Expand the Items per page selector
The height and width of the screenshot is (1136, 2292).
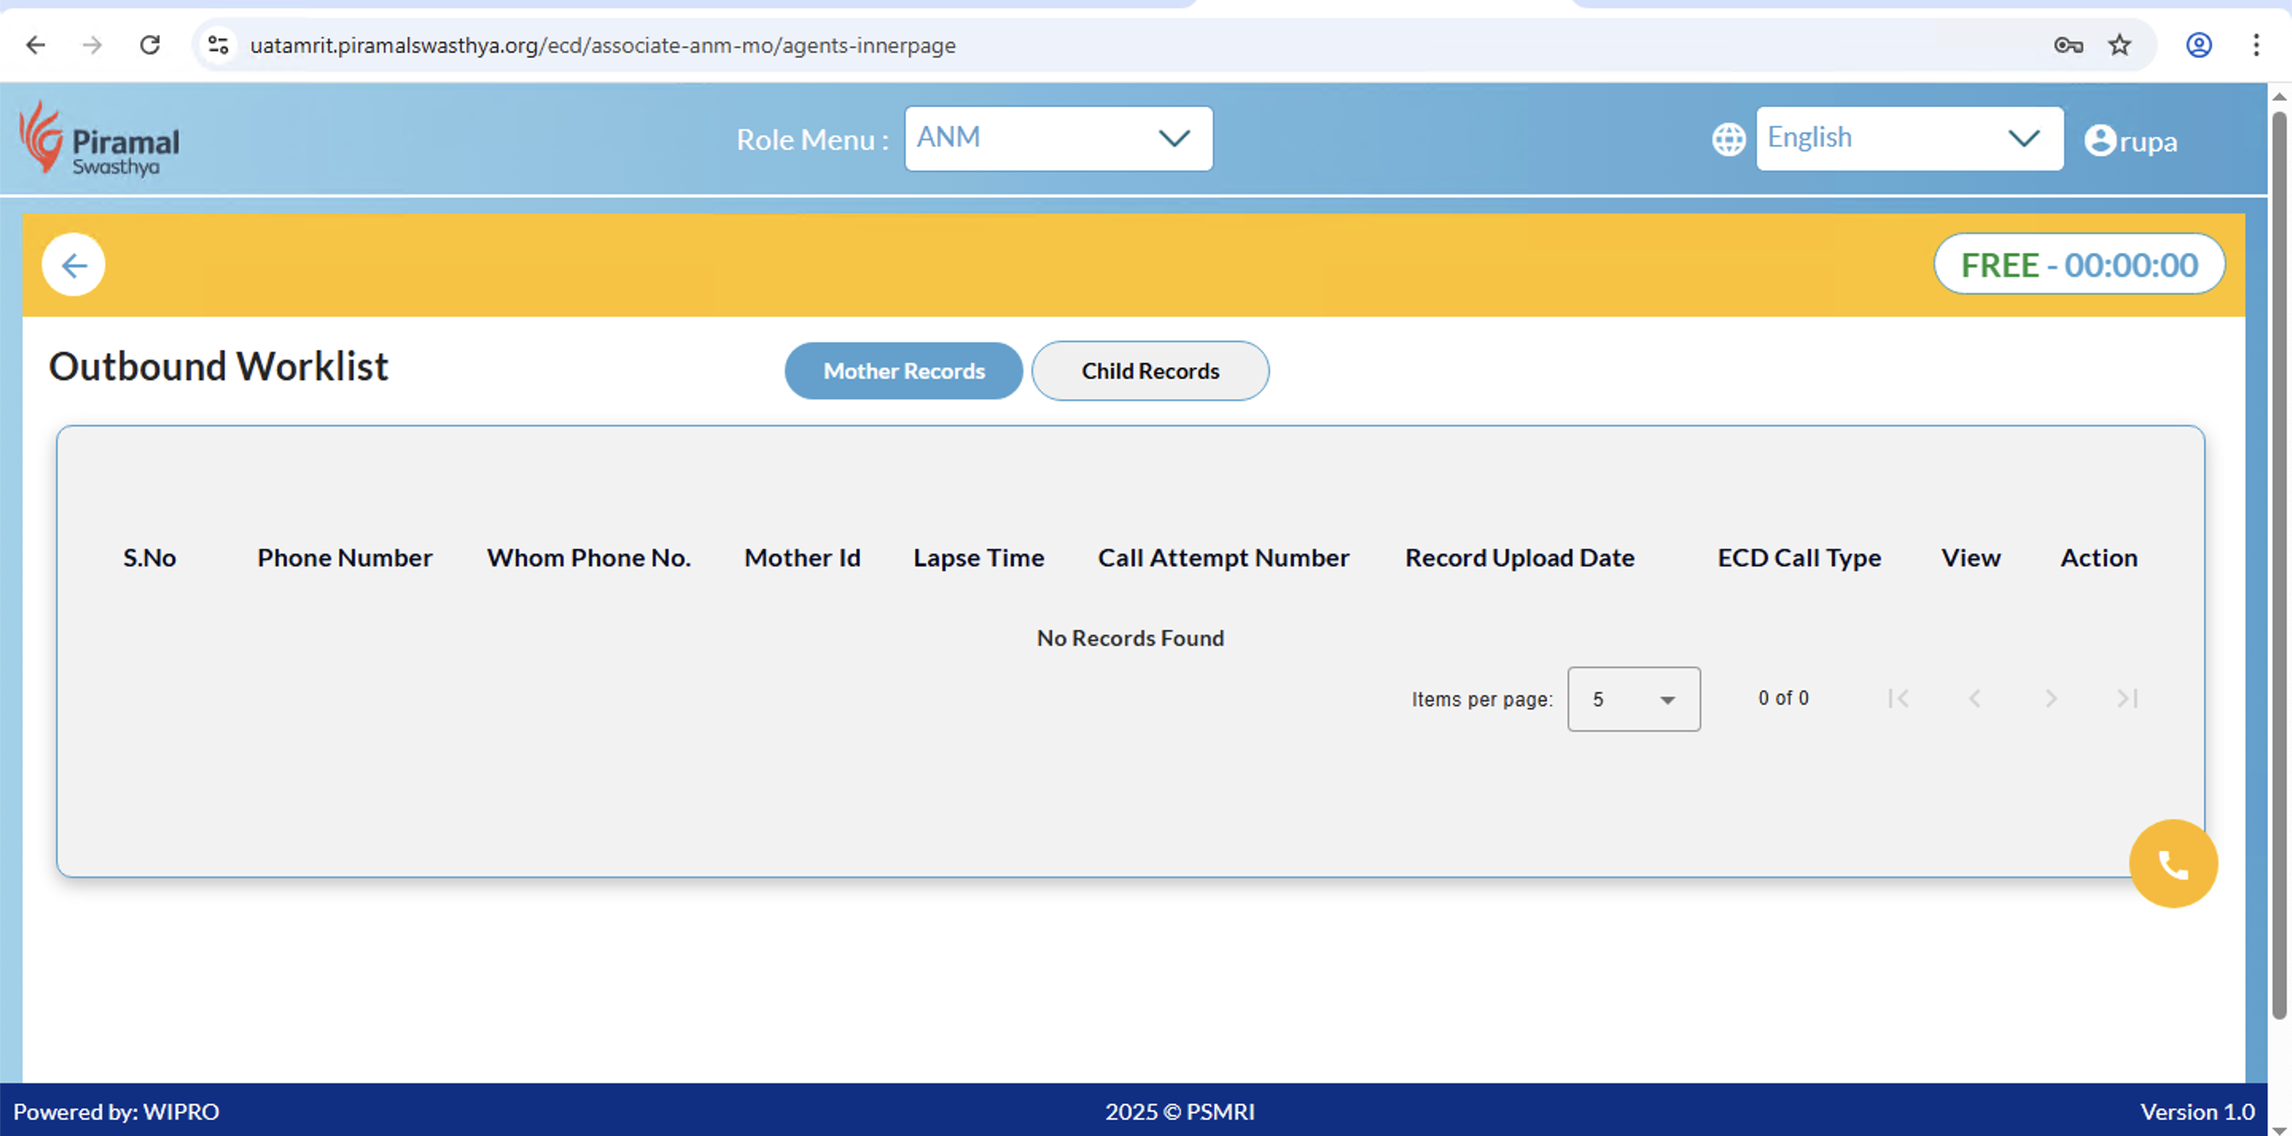(1634, 699)
